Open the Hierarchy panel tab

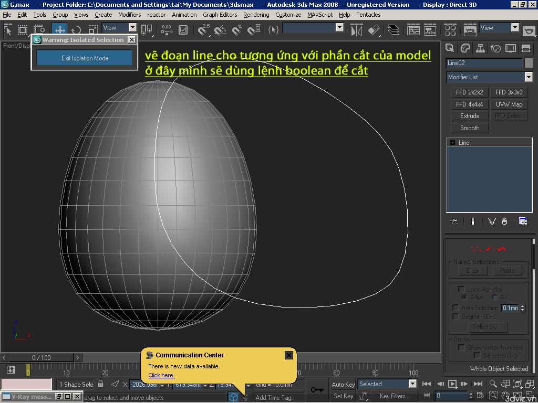point(480,49)
